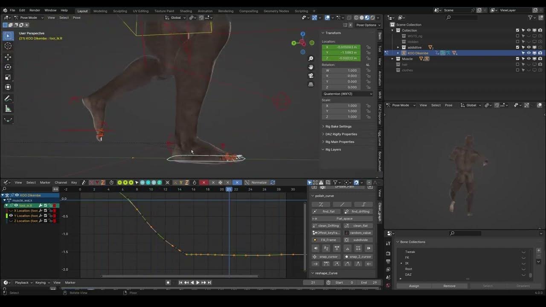Open the outliner filter dropdown

(x=531, y=17)
